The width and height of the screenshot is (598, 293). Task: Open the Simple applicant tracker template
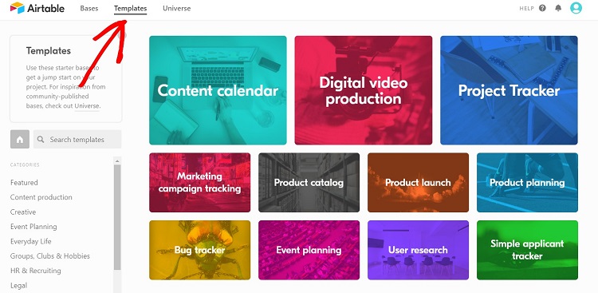coord(528,250)
